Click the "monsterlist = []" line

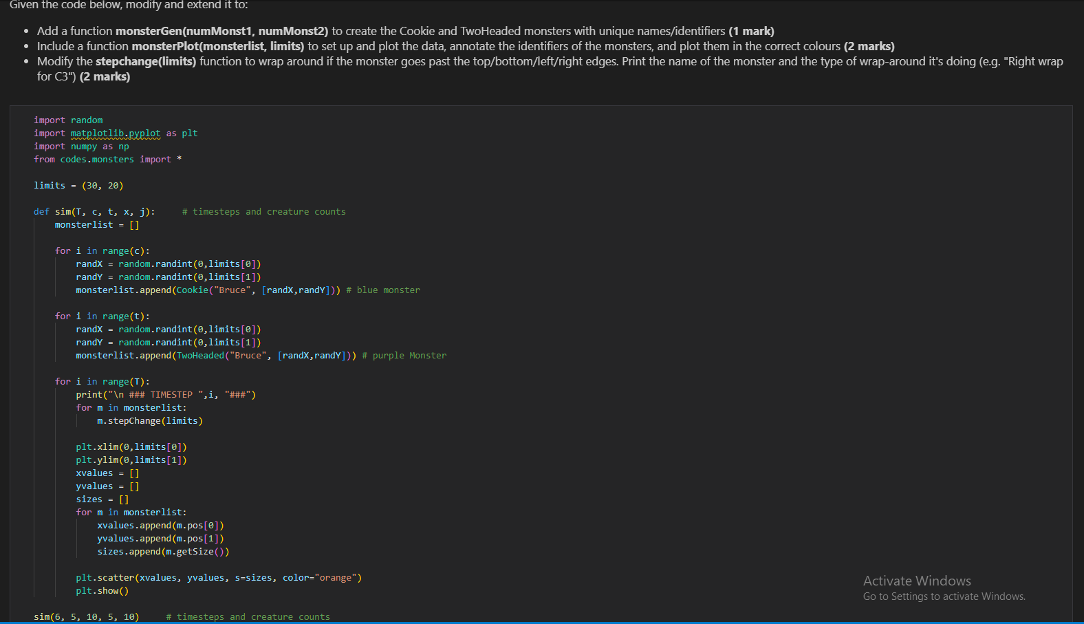click(x=97, y=225)
